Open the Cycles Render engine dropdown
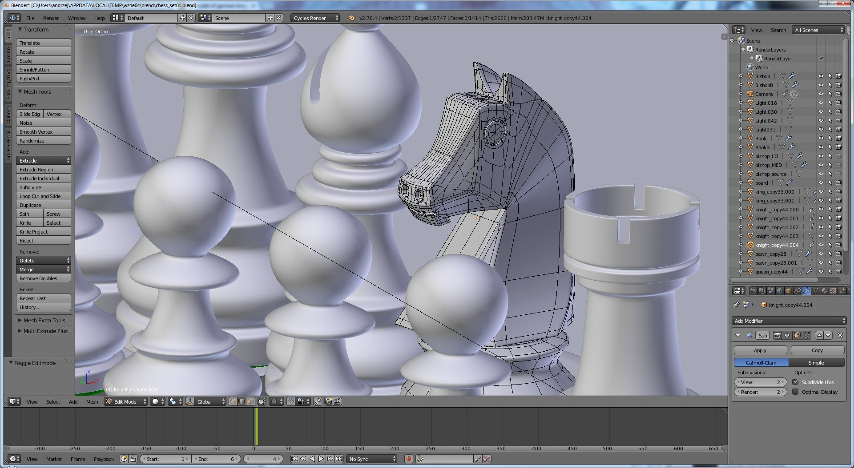The height and width of the screenshot is (468, 854). 315,18
